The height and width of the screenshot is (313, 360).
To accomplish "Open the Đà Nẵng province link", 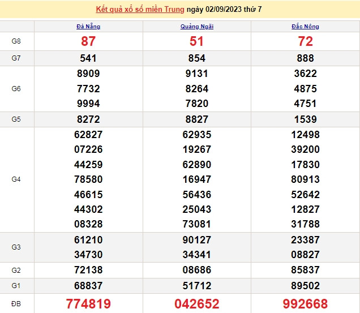I will 88,26.
